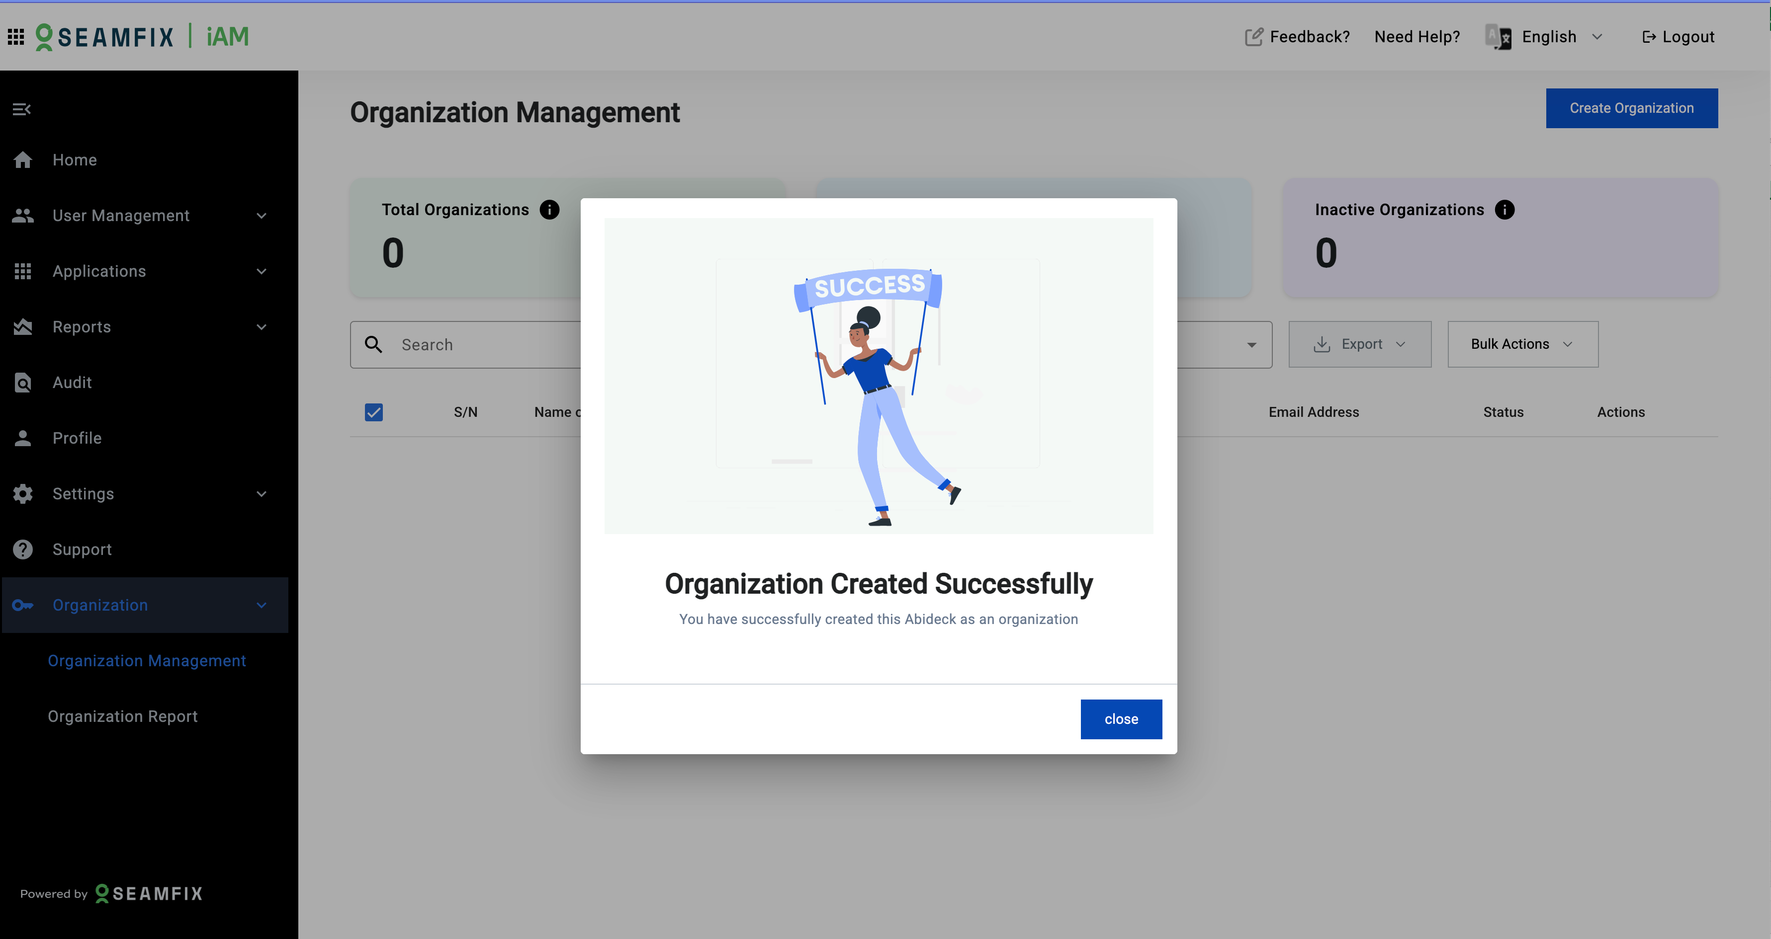
Task: Collapse the sidebar with the menu toggle icon
Action: 22,109
